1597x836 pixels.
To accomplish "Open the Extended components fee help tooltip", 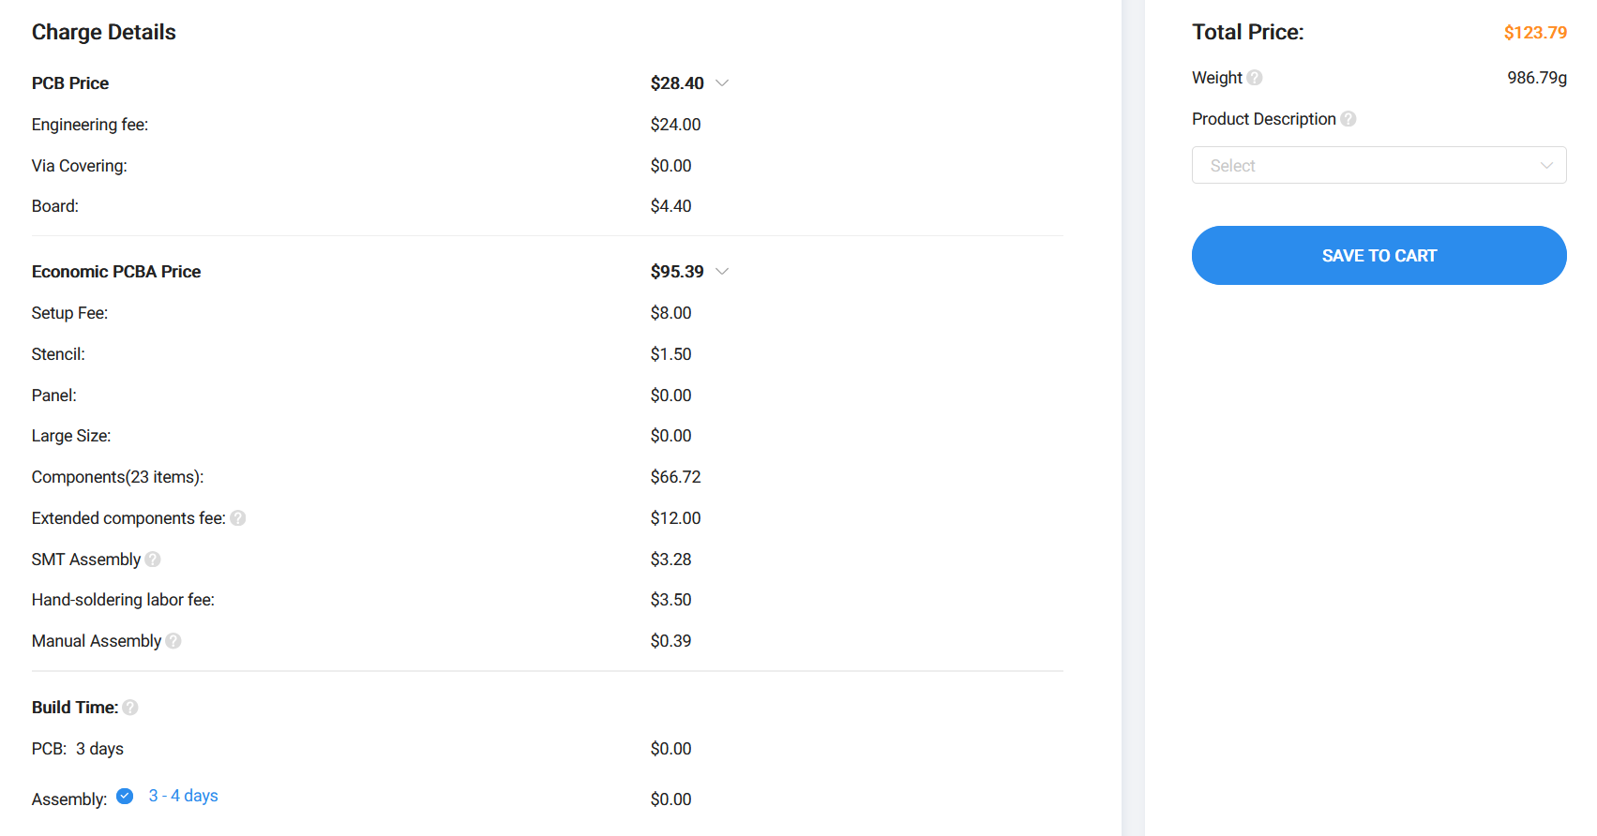I will click(x=238, y=518).
